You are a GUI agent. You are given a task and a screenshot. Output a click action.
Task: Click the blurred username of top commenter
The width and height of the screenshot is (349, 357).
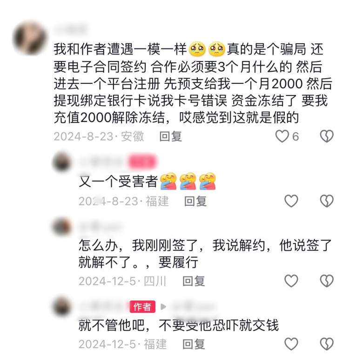[x=71, y=29]
